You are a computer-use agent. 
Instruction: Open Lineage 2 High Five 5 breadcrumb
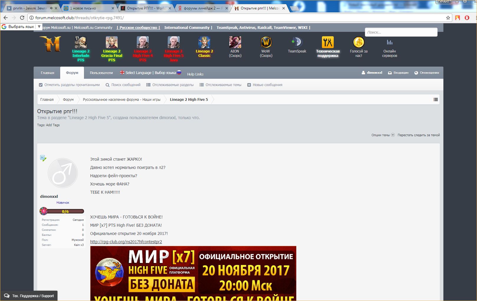point(189,100)
